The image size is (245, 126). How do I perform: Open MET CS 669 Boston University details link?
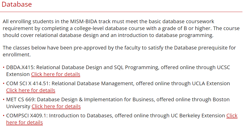(56, 106)
